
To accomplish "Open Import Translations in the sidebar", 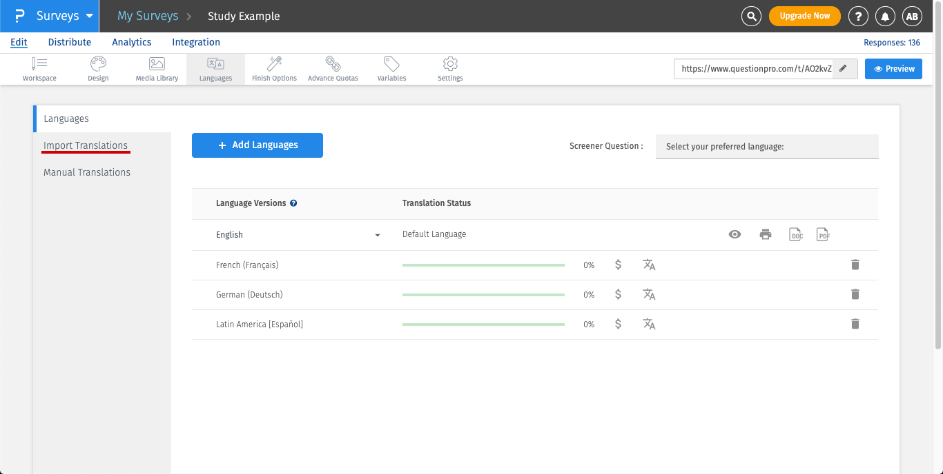I will 86,145.
